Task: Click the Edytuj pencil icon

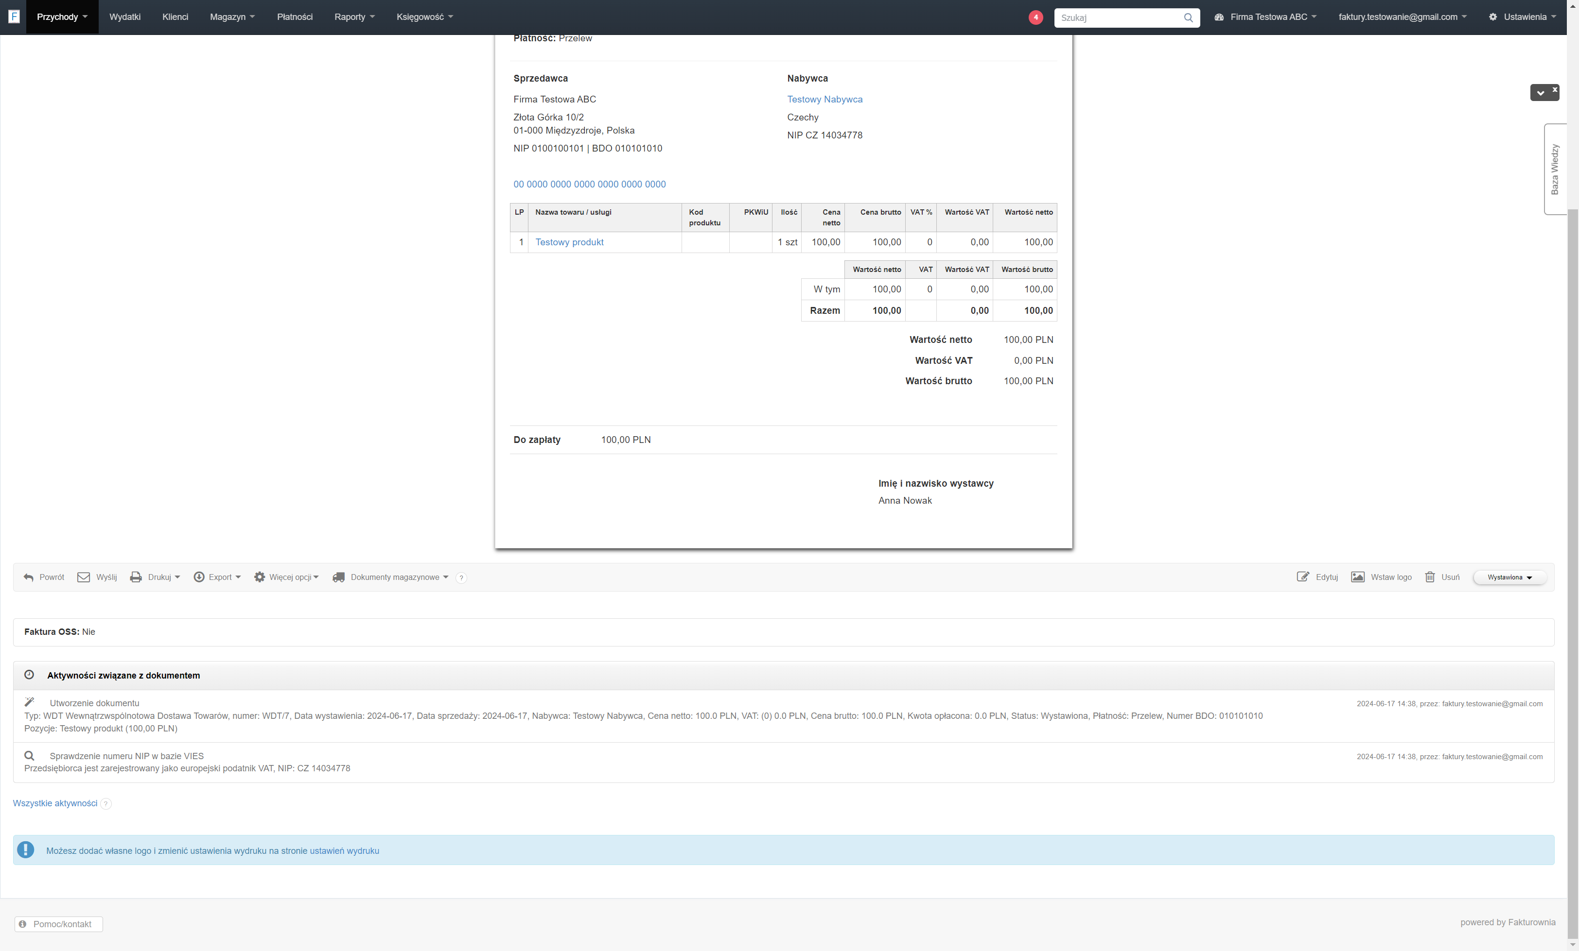Action: click(1303, 577)
